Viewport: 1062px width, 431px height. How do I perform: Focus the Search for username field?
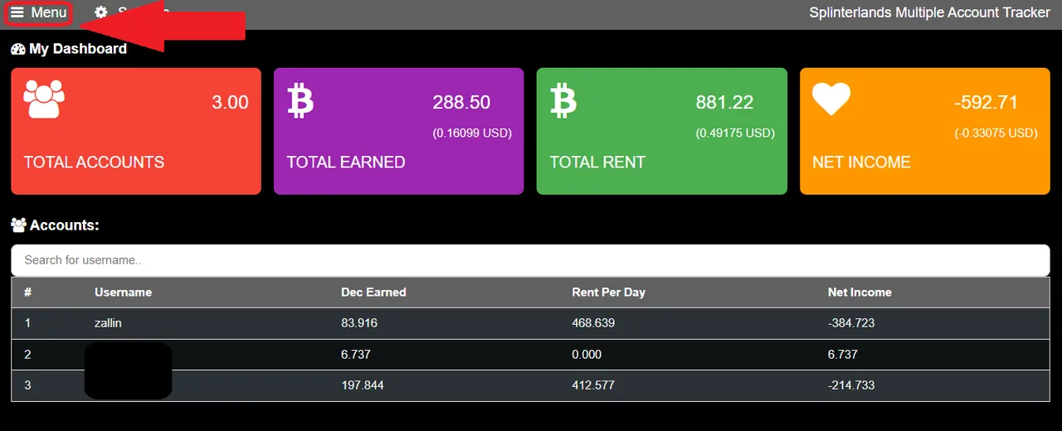pos(530,260)
